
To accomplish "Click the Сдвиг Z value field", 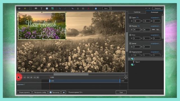I will tap(157, 21).
